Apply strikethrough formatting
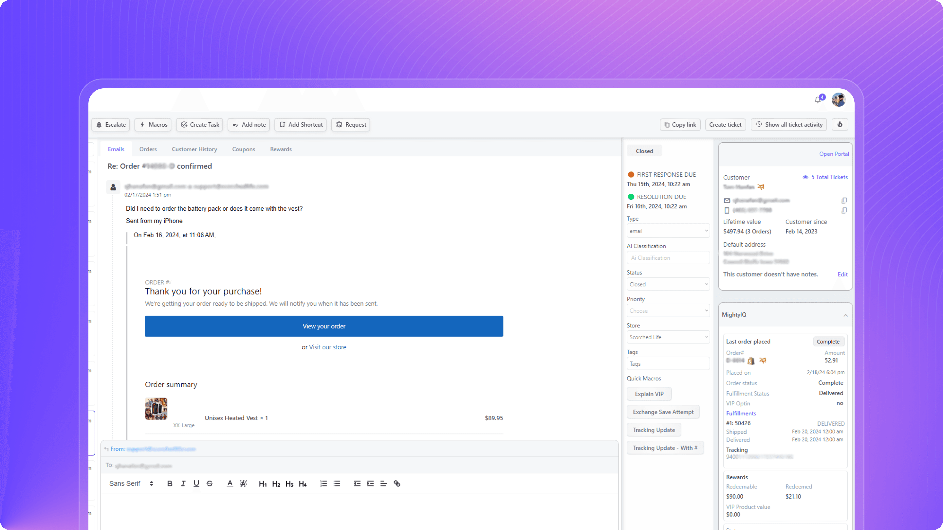The height and width of the screenshot is (530, 943). [x=210, y=484]
